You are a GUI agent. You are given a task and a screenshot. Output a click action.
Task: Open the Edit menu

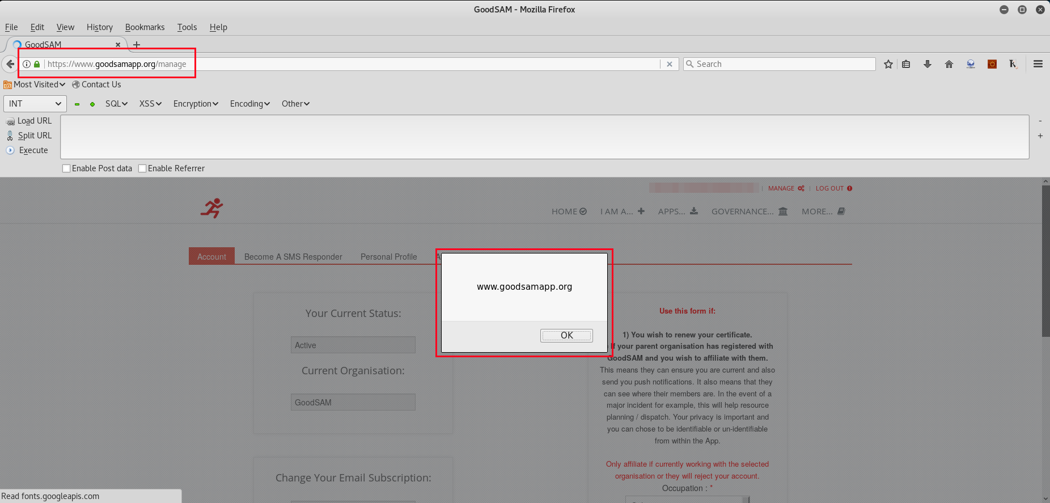click(37, 27)
